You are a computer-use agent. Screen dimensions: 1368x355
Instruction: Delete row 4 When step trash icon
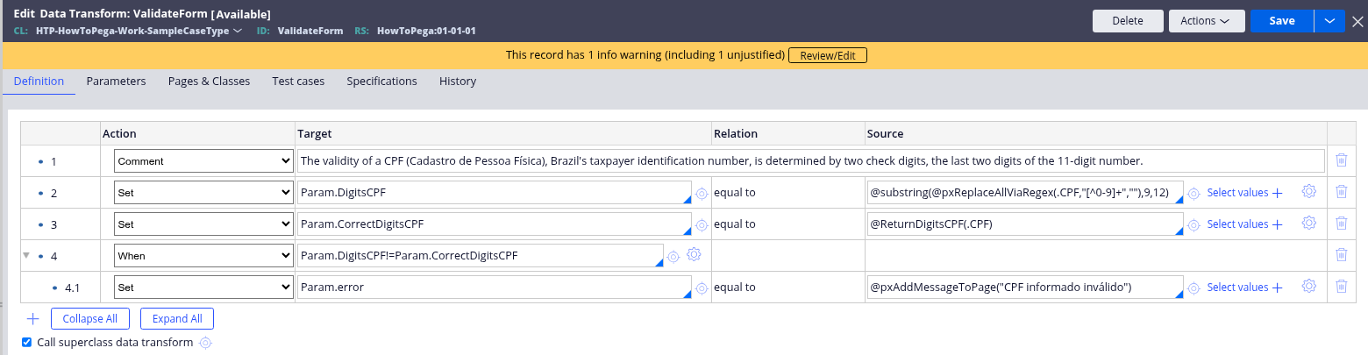point(1341,255)
